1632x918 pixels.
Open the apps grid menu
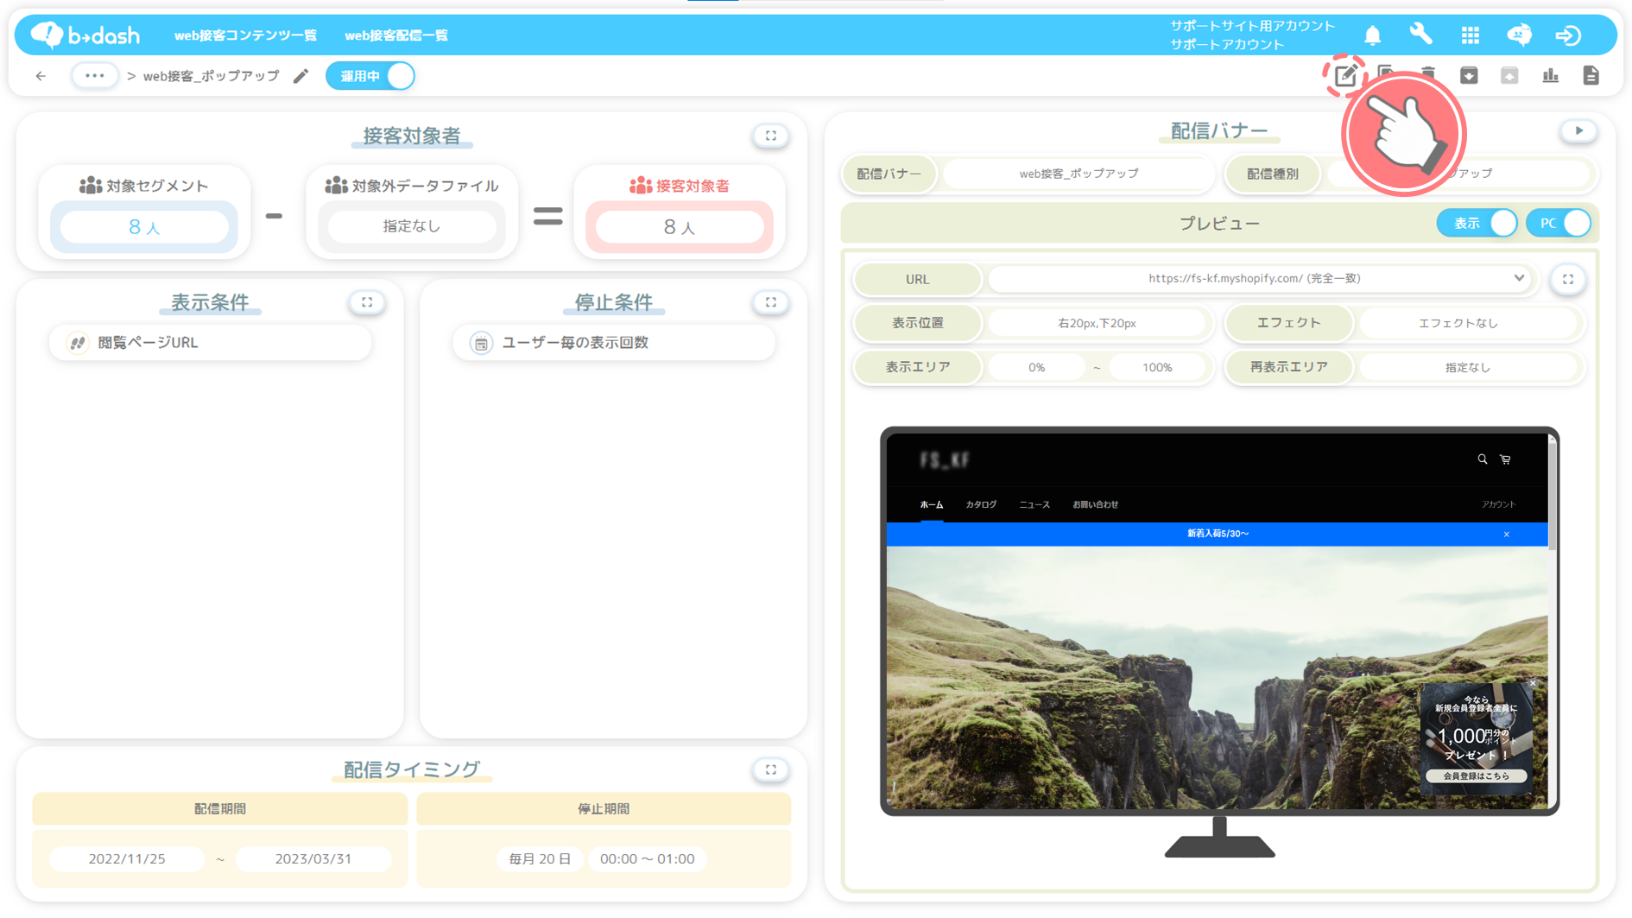click(x=1470, y=35)
